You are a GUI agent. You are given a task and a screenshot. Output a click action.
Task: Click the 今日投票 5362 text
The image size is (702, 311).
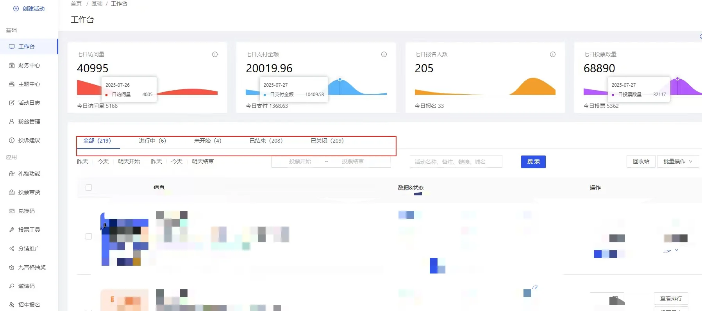click(601, 106)
